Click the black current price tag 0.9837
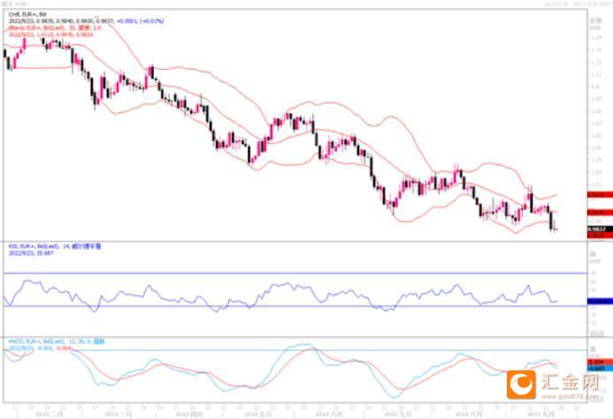The height and width of the screenshot is (419, 613). pos(600,230)
